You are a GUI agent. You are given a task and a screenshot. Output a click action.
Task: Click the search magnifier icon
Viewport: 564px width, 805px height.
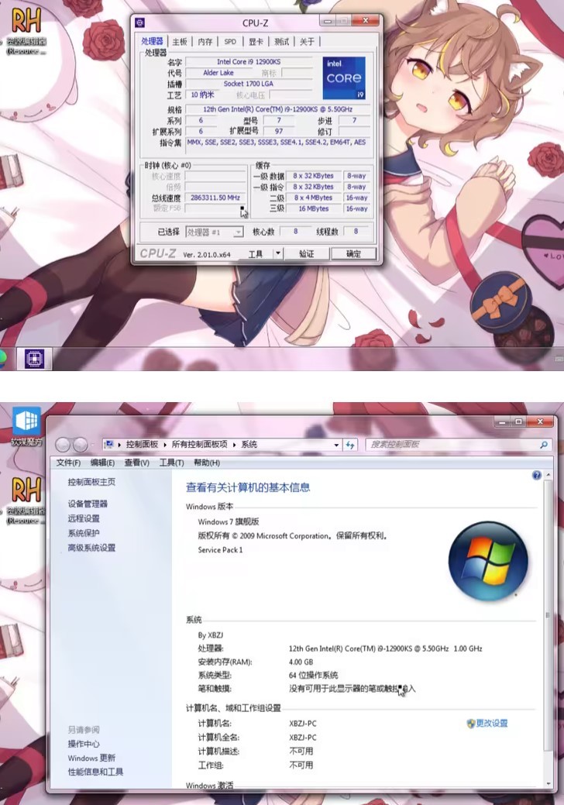[x=544, y=445]
